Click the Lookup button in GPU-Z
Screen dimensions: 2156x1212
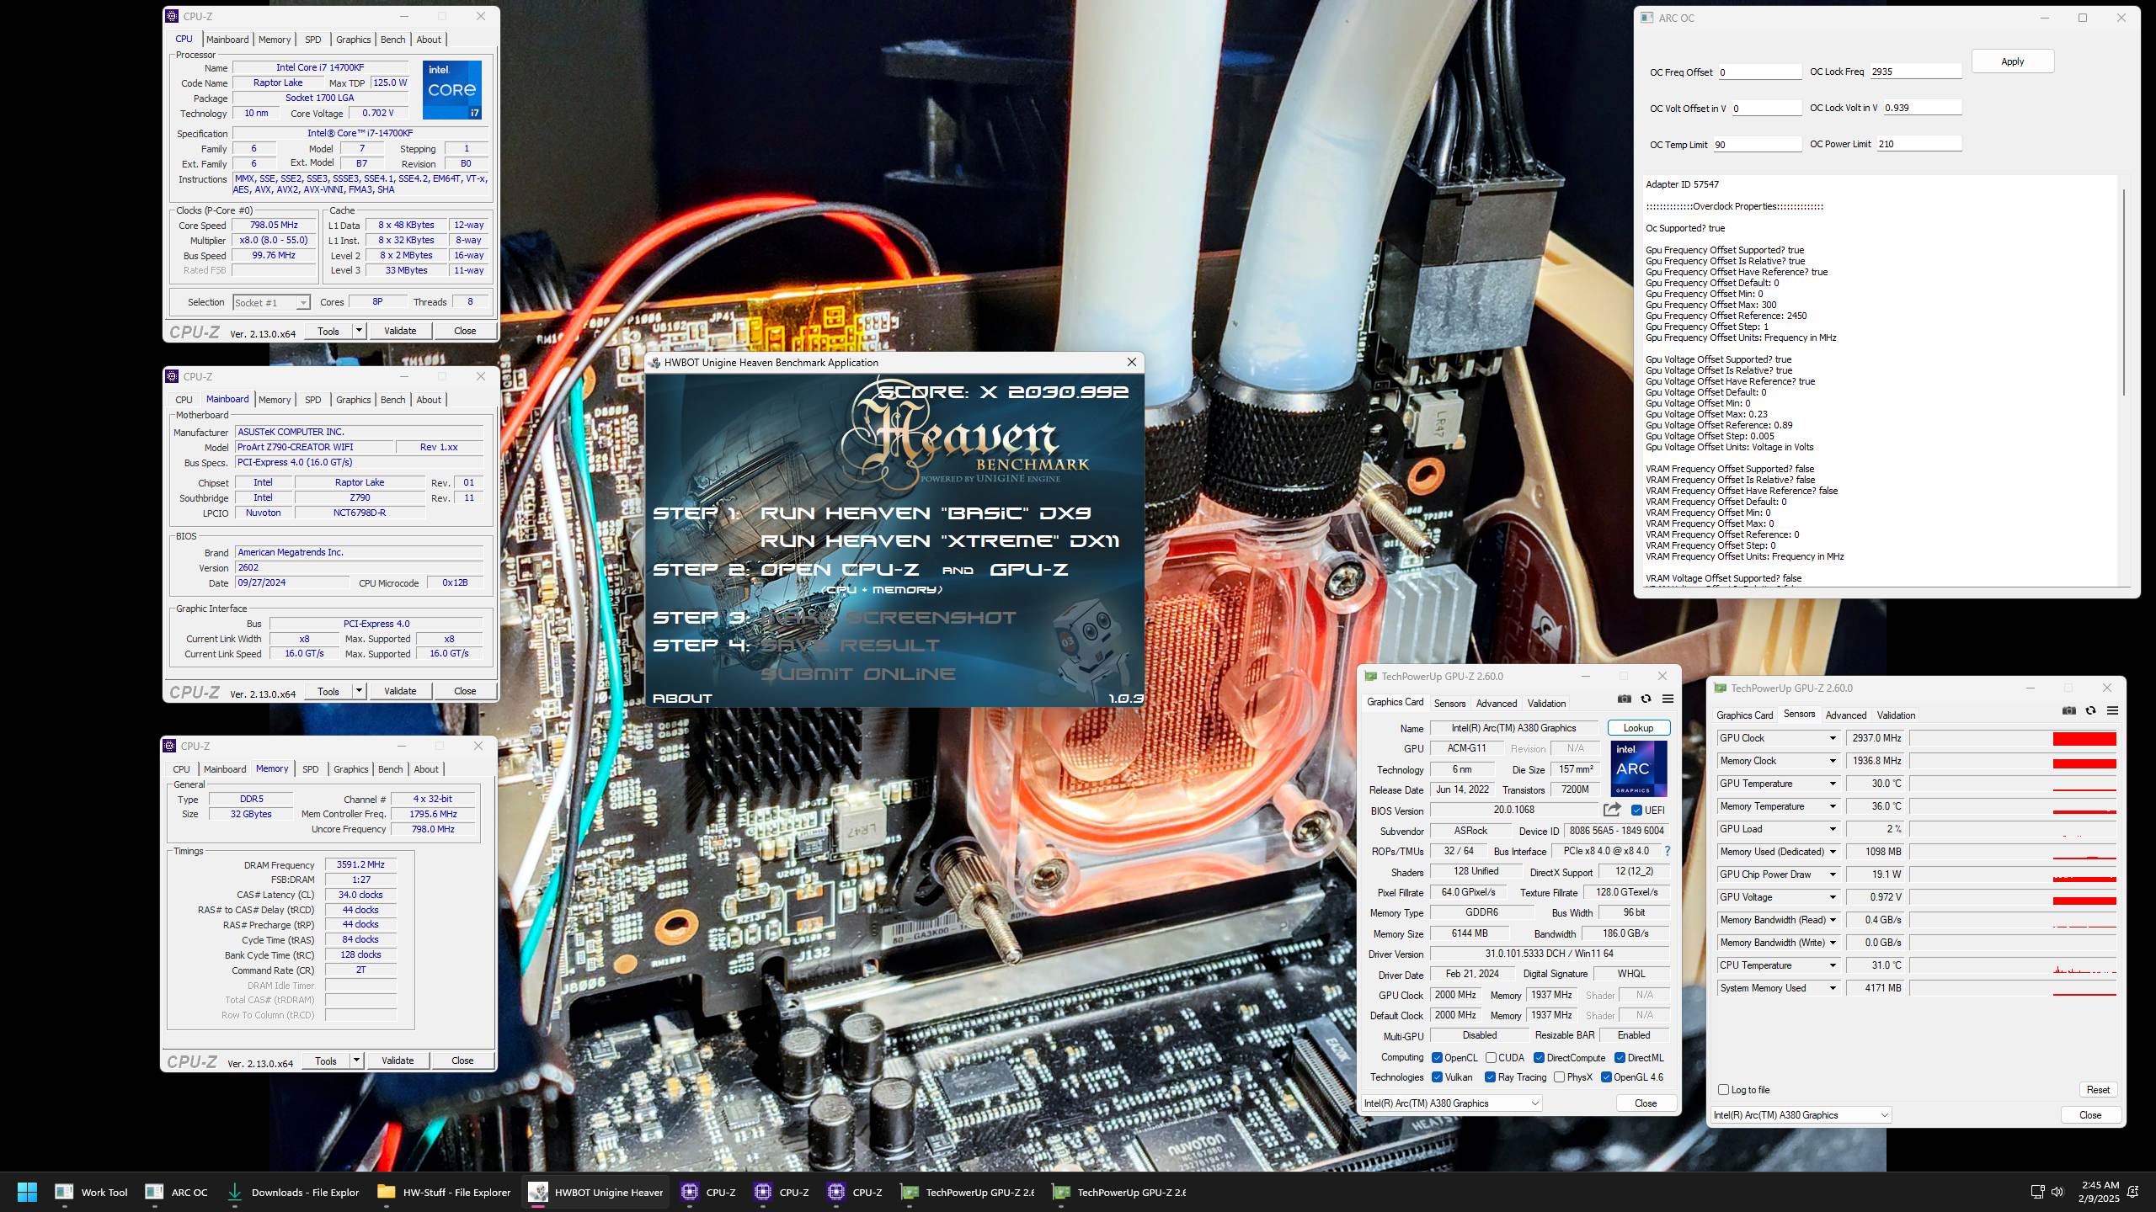point(1638,728)
